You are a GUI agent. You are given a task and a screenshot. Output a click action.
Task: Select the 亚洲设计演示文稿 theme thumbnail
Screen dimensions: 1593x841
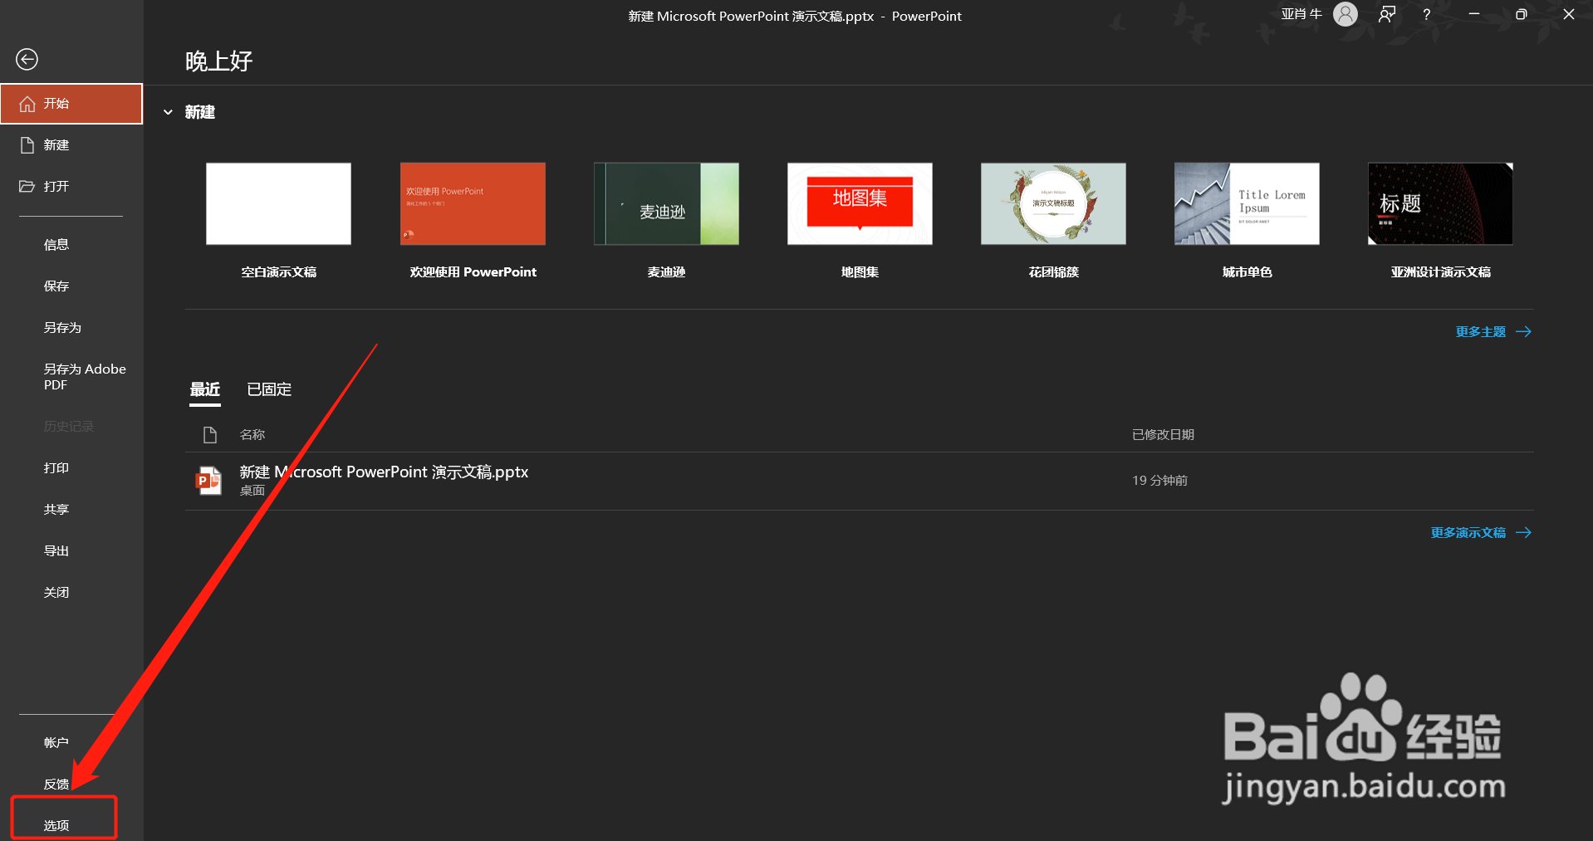click(x=1440, y=203)
